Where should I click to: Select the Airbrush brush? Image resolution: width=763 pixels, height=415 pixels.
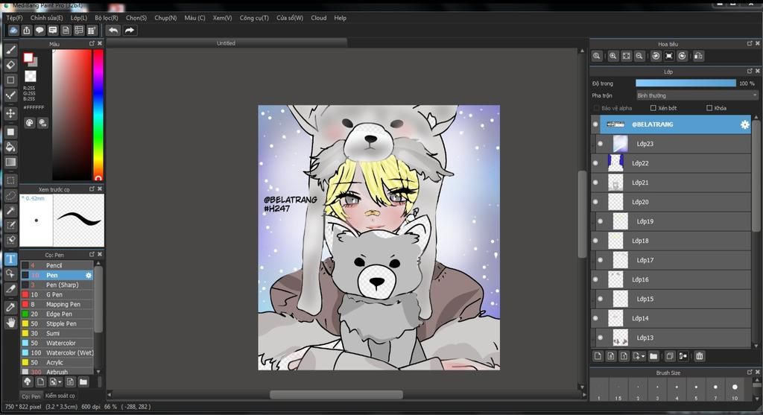pyautogui.click(x=57, y=373)
